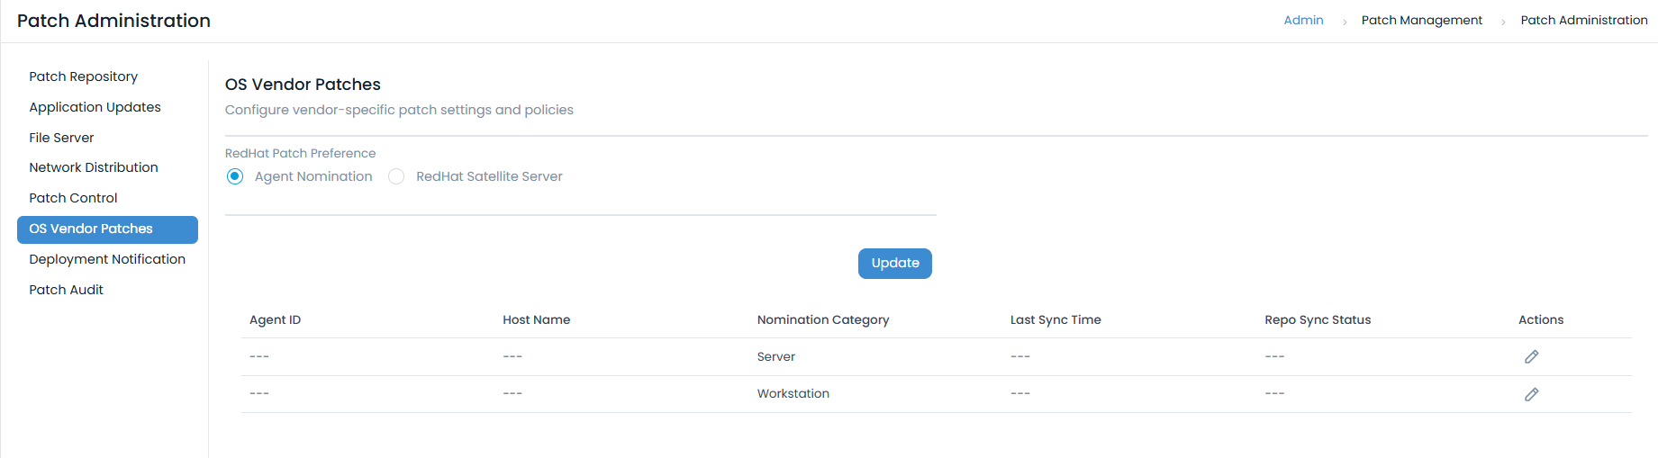1658x458 pixels.
Task: Click the Host Name column header
Action: (536, 319)
